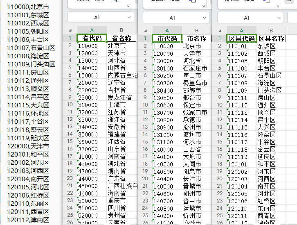
Task: Select column B header in city sheet
Action: 197,31
